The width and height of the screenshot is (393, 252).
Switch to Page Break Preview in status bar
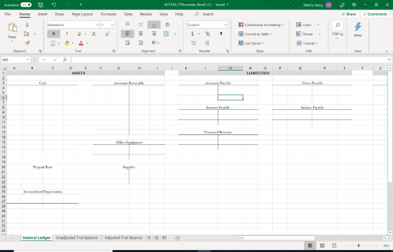[334, 246]
